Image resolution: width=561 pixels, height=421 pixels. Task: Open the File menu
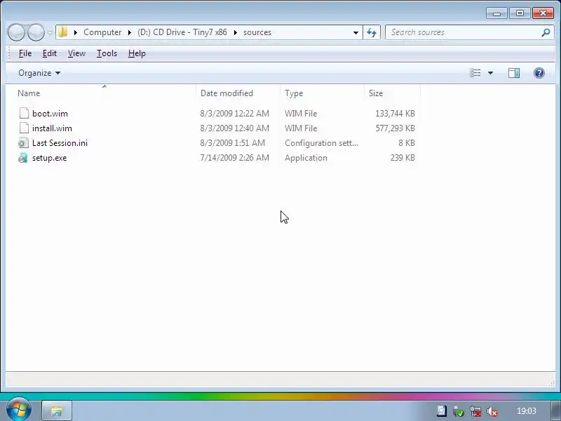(x=25, y=53)
